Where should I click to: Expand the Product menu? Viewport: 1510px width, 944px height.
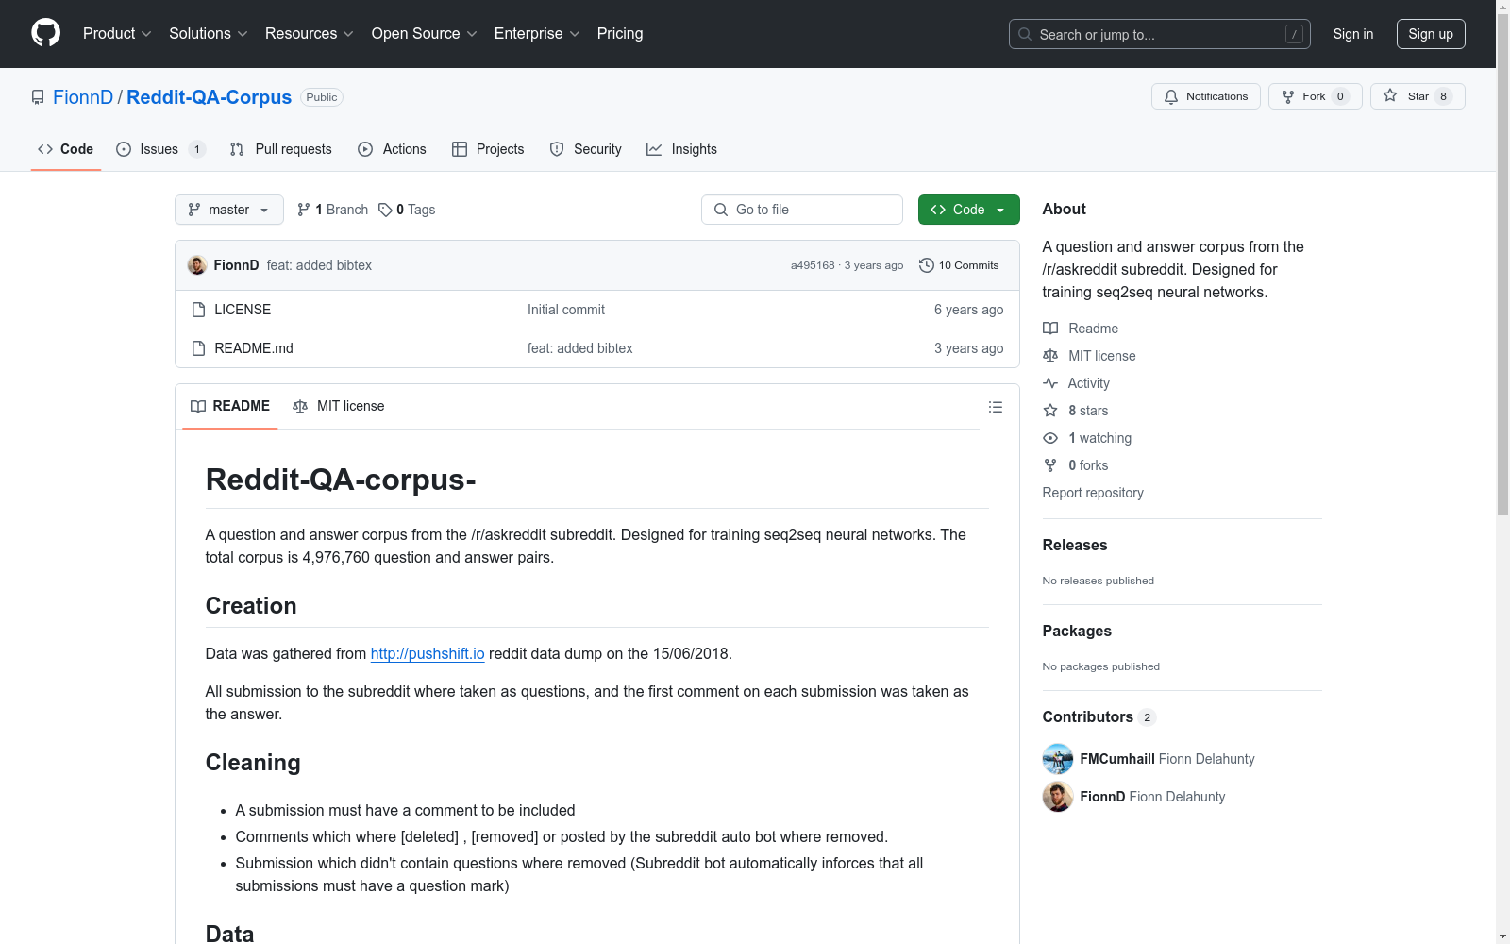(117, 34)
